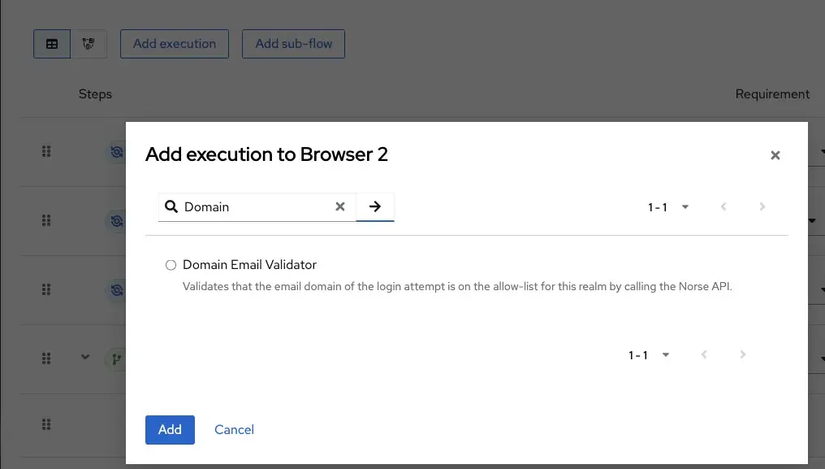Cancel the add execution dialog

[234, 429]
